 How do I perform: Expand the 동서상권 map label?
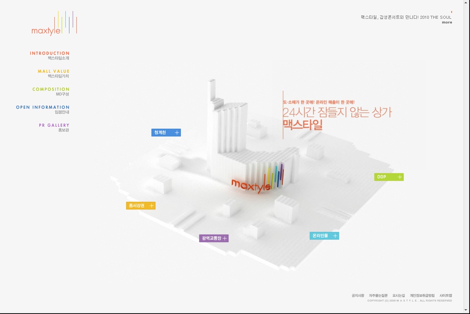click(141, 206)
